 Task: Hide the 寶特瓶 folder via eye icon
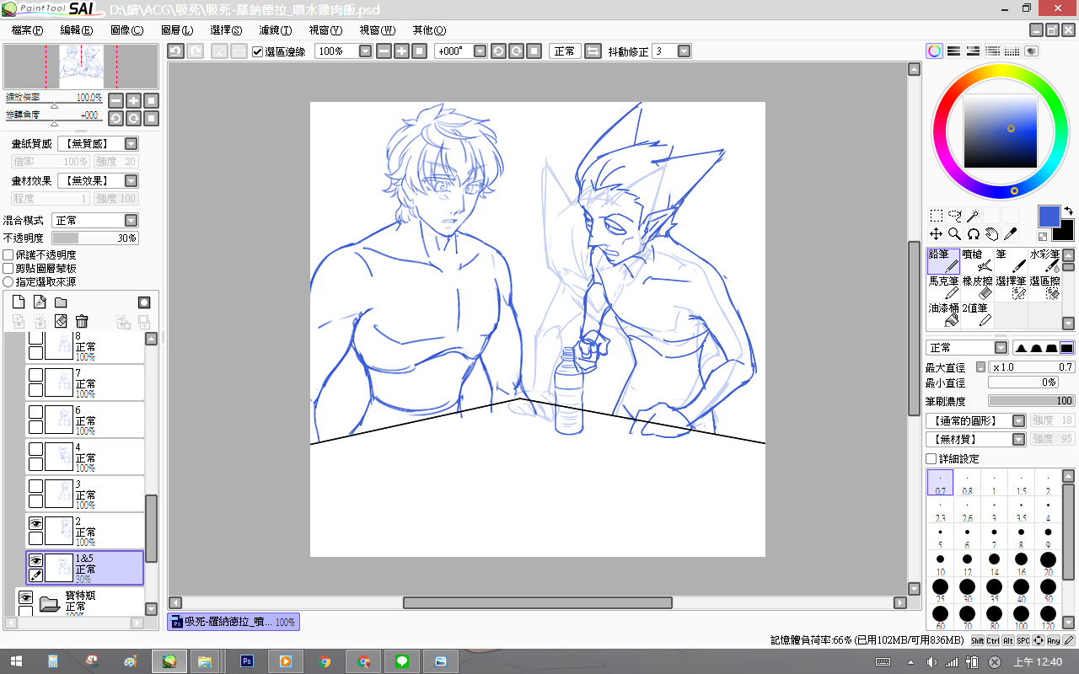click(x=25, y=597)
